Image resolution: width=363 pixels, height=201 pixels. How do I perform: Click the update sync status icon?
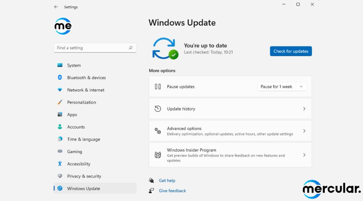pyautogui.click(x=165, y=49)
